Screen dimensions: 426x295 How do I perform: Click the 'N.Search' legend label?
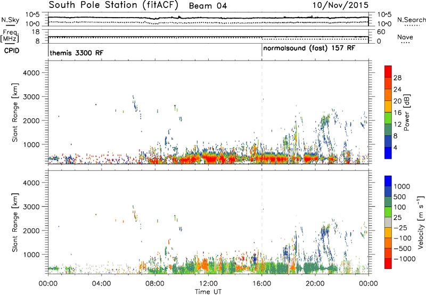[x=411, y=20]
